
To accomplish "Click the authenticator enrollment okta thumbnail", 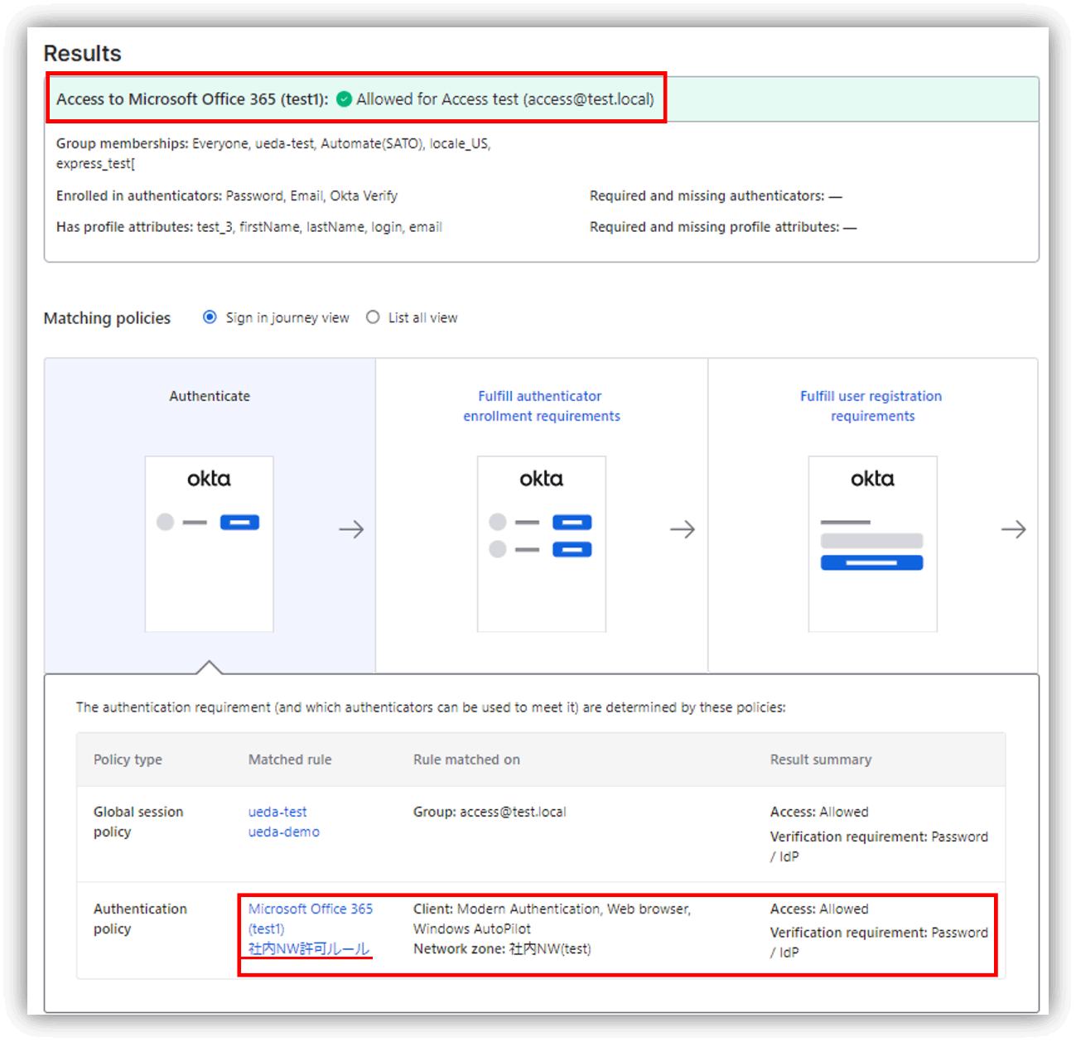I will [542, 544].
